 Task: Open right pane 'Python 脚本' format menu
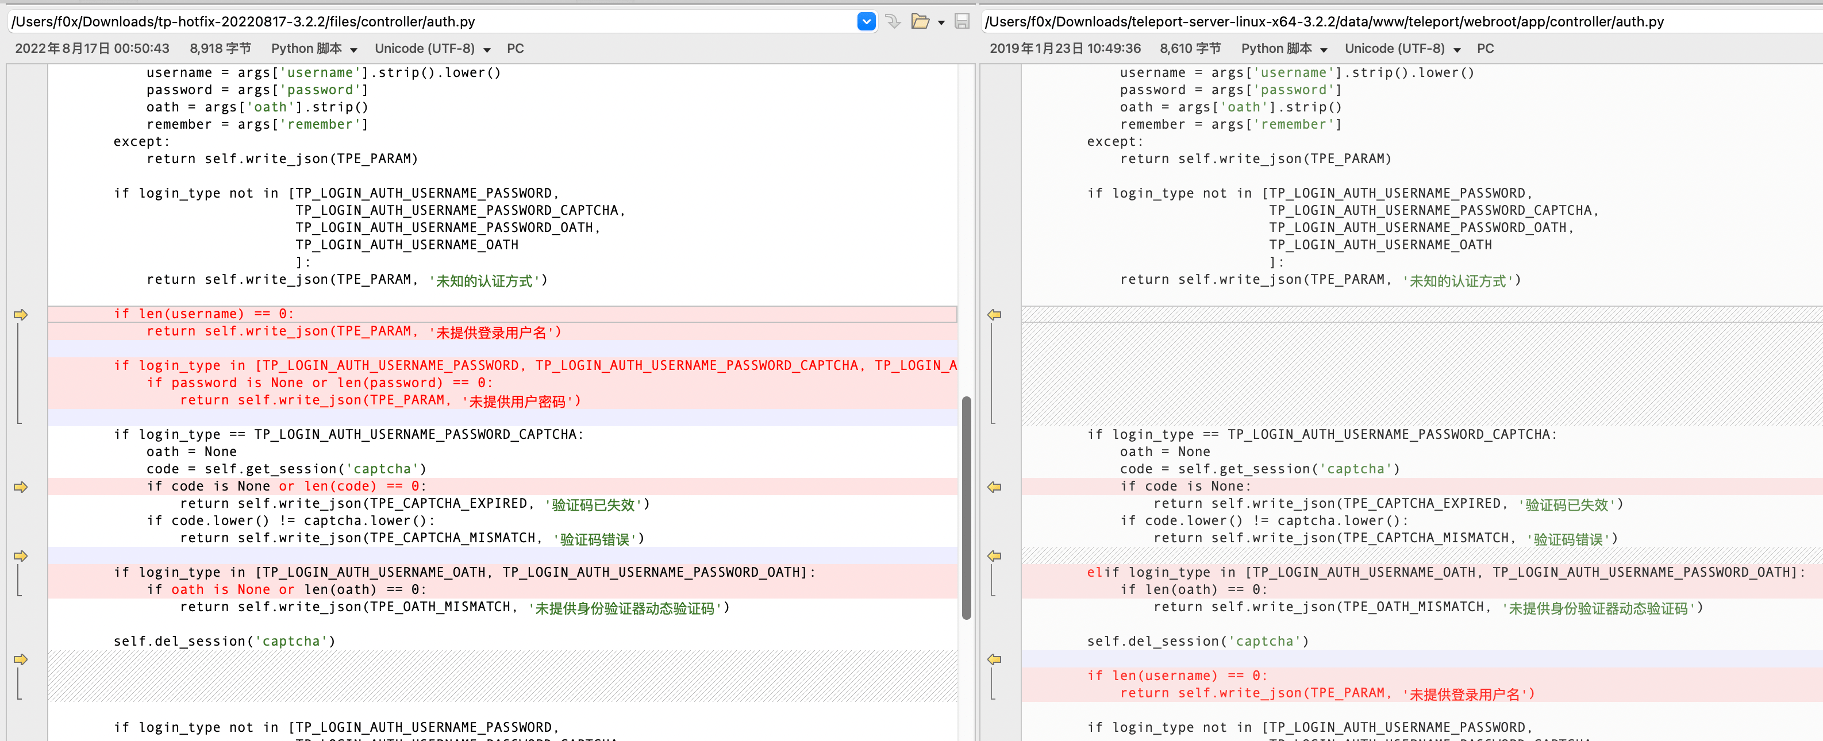point(1283,49)
